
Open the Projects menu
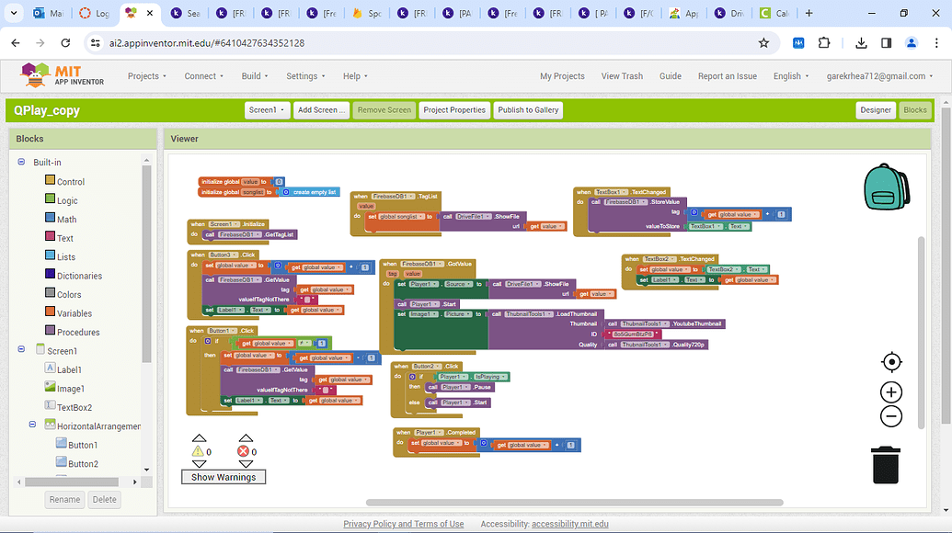(146, 76)
